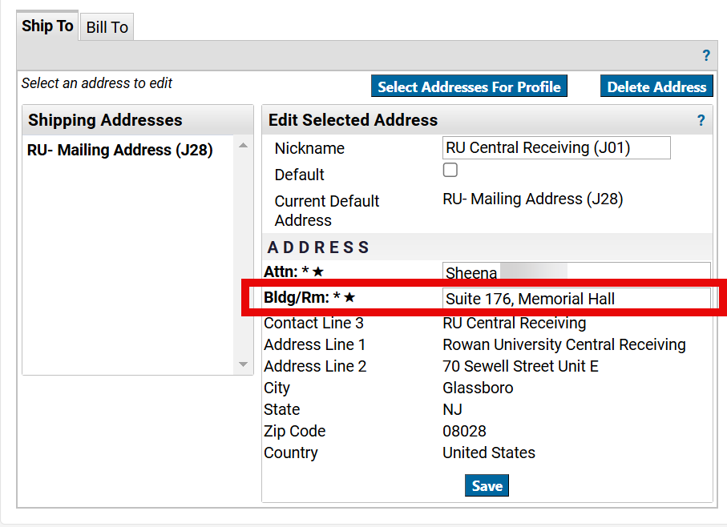Click the Edit Selected Address header title
This screenshot has width=727, height=527.
pos(353,120)
